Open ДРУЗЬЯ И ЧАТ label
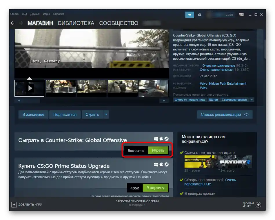This screenshot has width=275, height=220. (248, 205)
